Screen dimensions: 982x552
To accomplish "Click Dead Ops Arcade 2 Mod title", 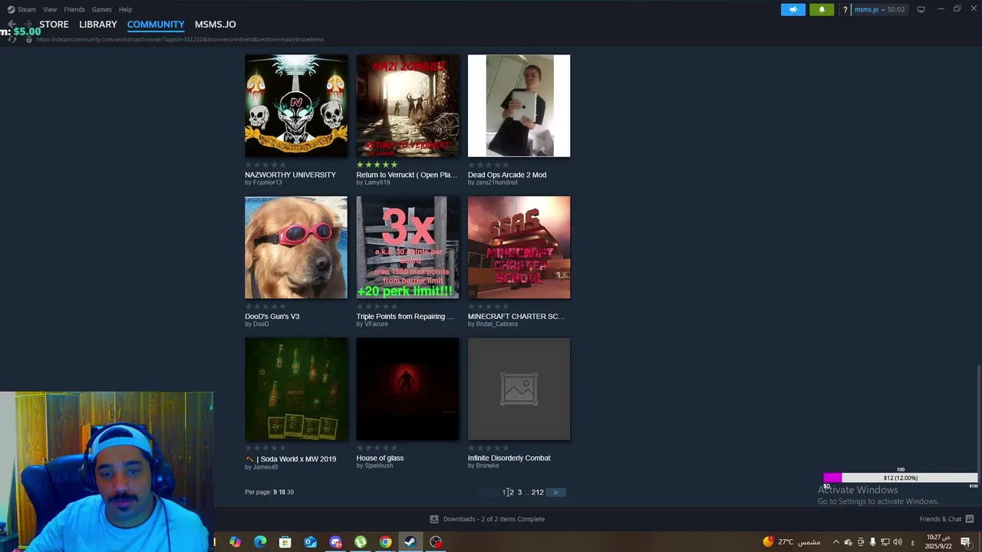I will tap(507, 175).
